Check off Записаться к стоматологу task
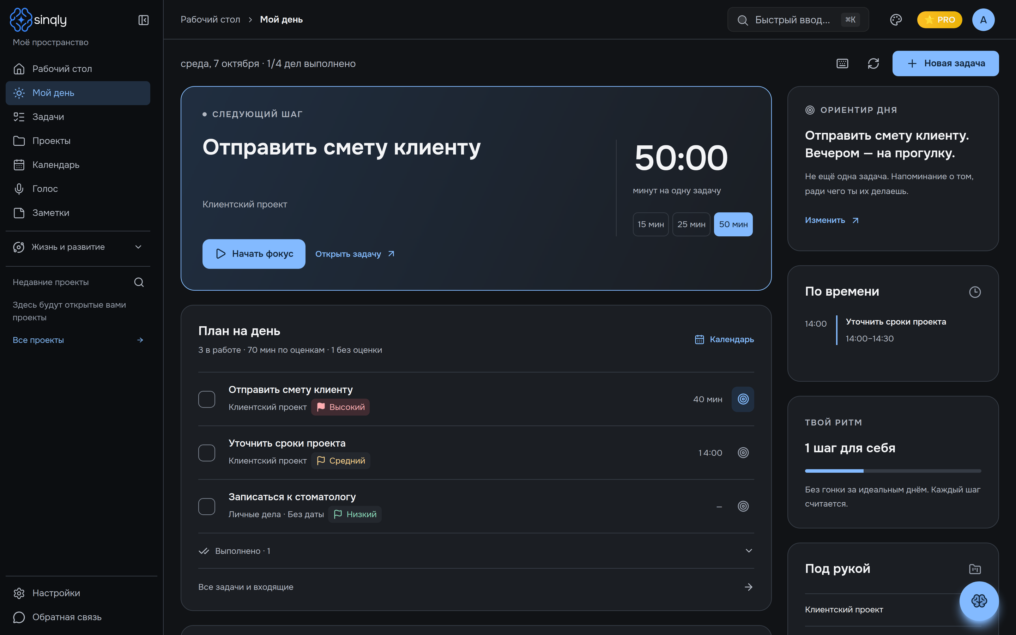Image resolution: width=1016 pixels, height=635 pixels. (x=207, y=506)
